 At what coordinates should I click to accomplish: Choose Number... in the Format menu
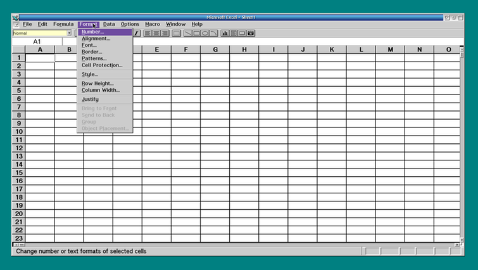point(105,32)
